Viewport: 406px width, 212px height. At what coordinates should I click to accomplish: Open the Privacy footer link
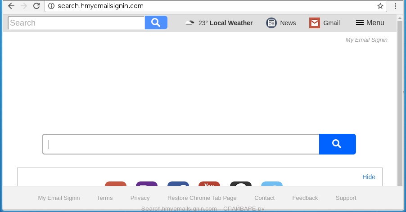[140, 198]
